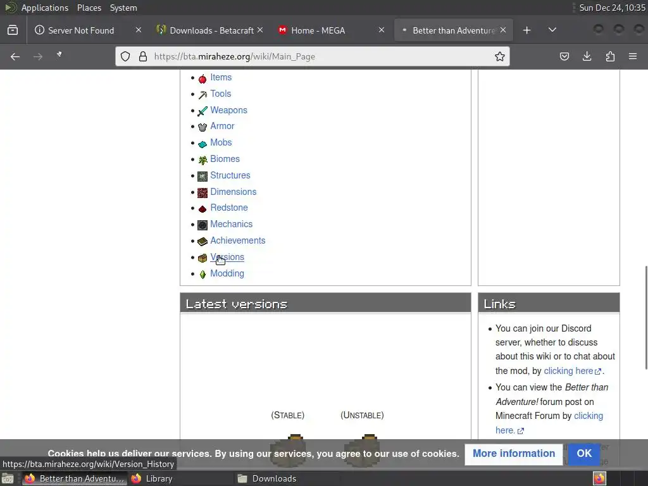Image resolution: width=648 pixels, height=486 pixels.
Task: Accept cookies with the OK button
Action: (x=584, y=454)
